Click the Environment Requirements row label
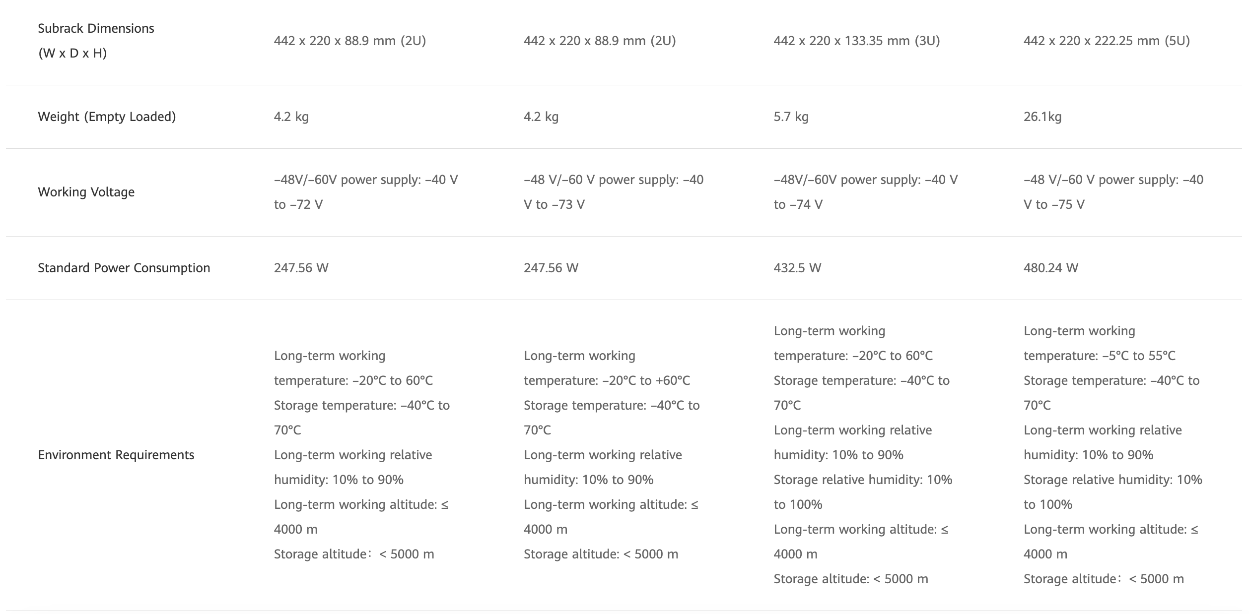Viewport: 1249px width, 614px height. [116, 455]
